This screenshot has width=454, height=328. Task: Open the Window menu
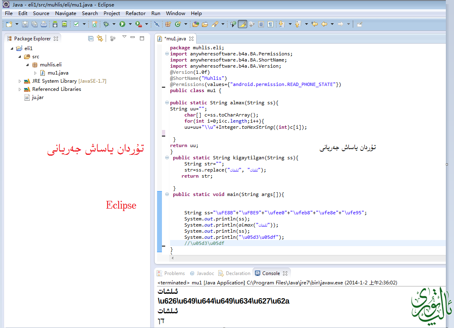175,13
